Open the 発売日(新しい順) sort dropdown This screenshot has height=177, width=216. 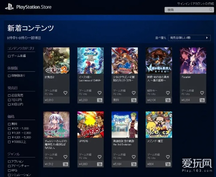189,38
